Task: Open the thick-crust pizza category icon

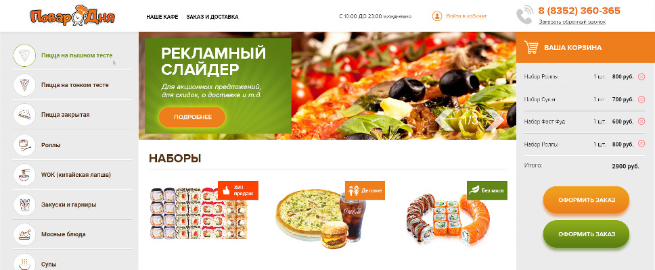Action: tap(24, 55)
